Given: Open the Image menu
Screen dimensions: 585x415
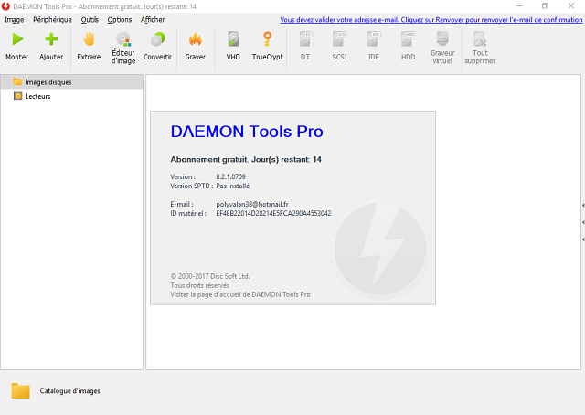Looking at the screenshot, I should click(15, 20).
